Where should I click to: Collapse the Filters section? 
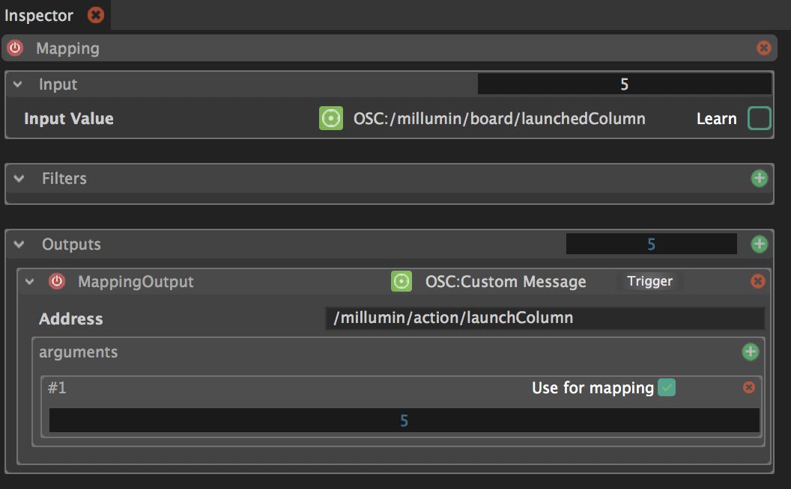19,179
